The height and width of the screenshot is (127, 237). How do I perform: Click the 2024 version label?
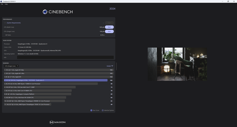tap(112, 9)
